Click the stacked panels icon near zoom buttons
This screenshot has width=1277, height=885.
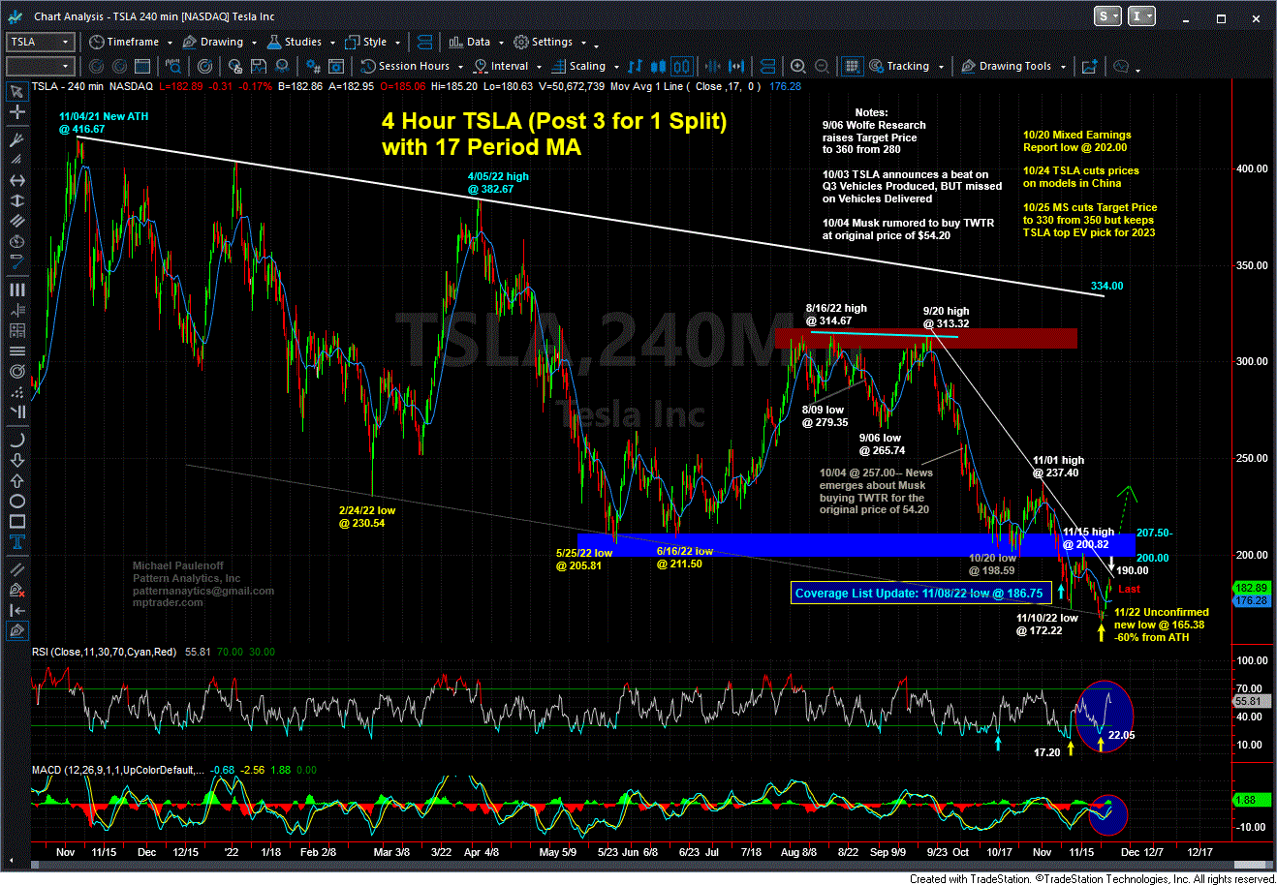tap(765, 66)
